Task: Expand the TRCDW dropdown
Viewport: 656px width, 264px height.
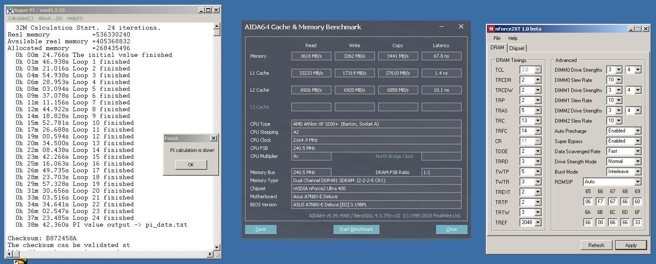Action: tap(538, 90)
